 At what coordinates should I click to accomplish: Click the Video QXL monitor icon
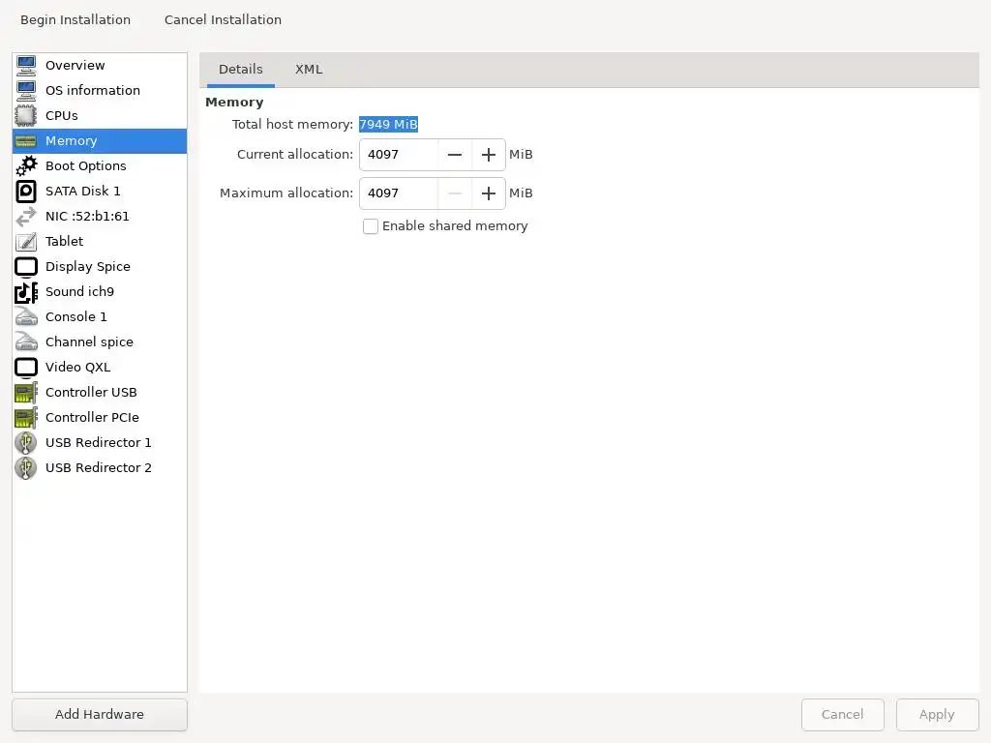(26, 367)
